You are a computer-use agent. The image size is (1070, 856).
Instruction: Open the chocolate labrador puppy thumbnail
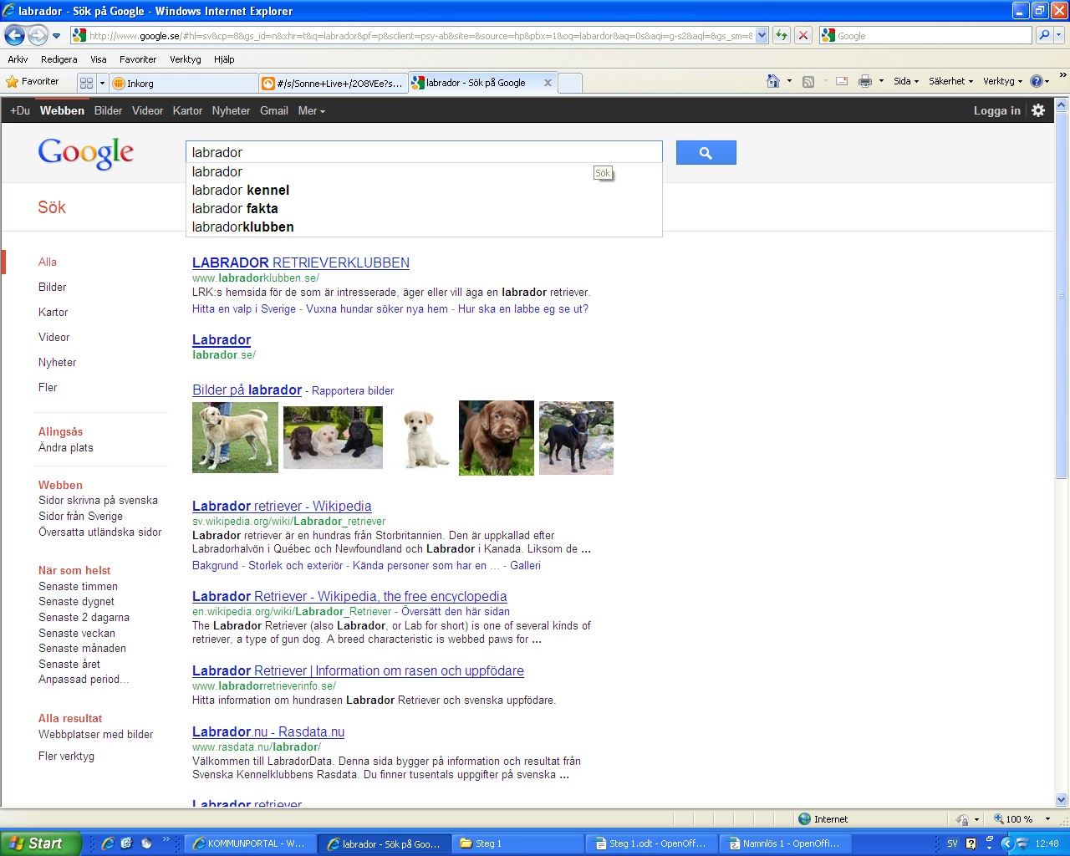coord(496,437)
